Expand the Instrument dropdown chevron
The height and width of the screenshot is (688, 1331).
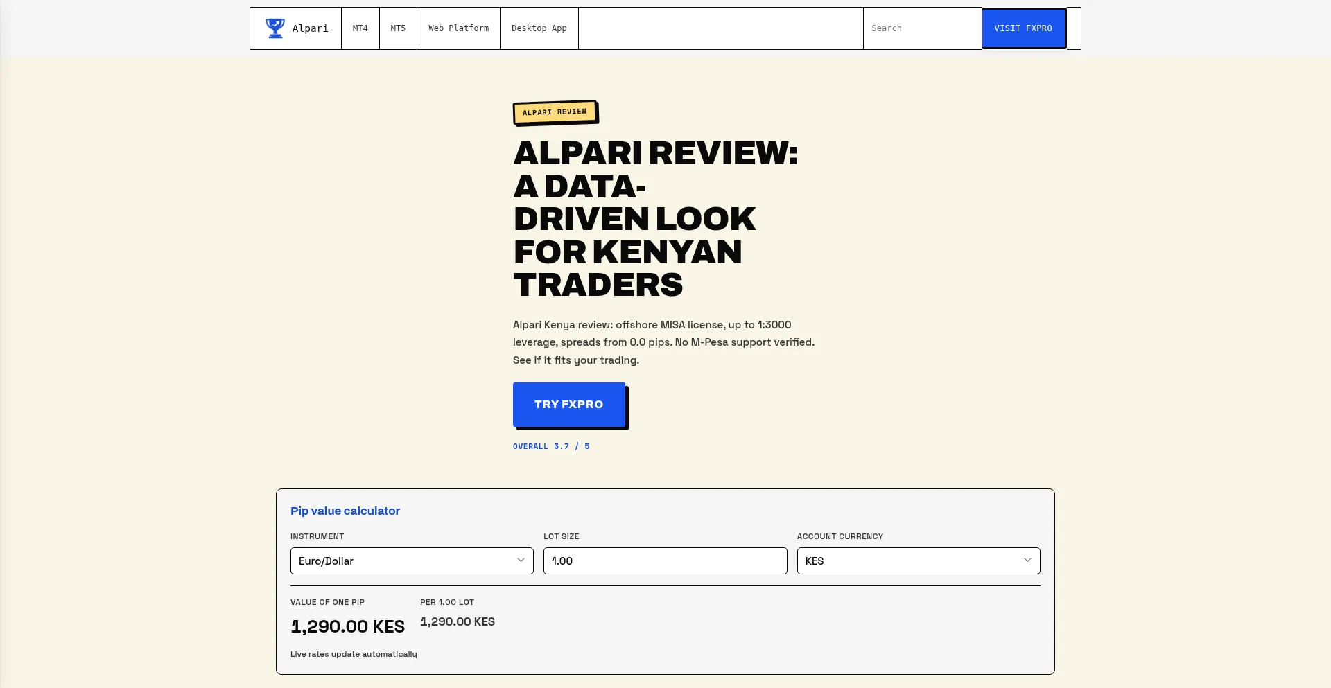(x=521, y=560)
